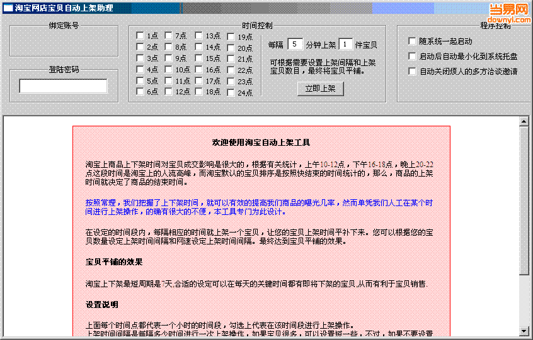This screenshot has height=340, width=533.
Task: Click the vertical scrollbar thumb
Action: [x=524, y=200]
